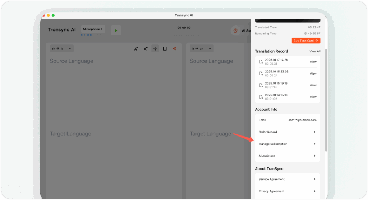Click file icon for 2025.10.14 15:18 record
Viewport: 368px width, 200px height.
tap(261, 97)
